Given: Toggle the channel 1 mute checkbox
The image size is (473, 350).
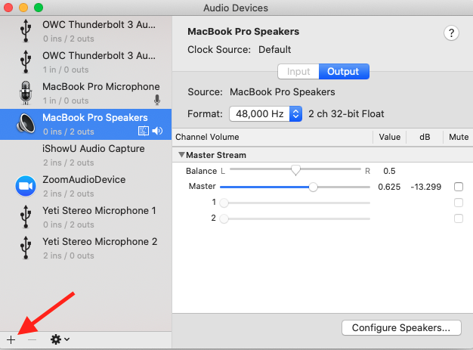Looking at the screenshot, I should [458, 203].
